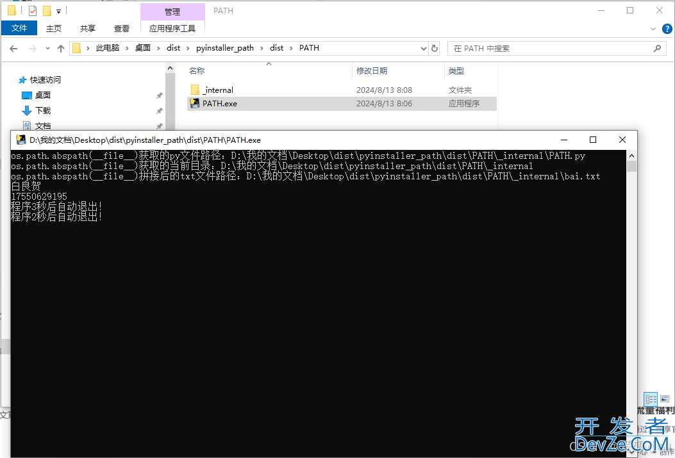
Task: Click the PATH.exe application icon
Action: coord(195,103)
